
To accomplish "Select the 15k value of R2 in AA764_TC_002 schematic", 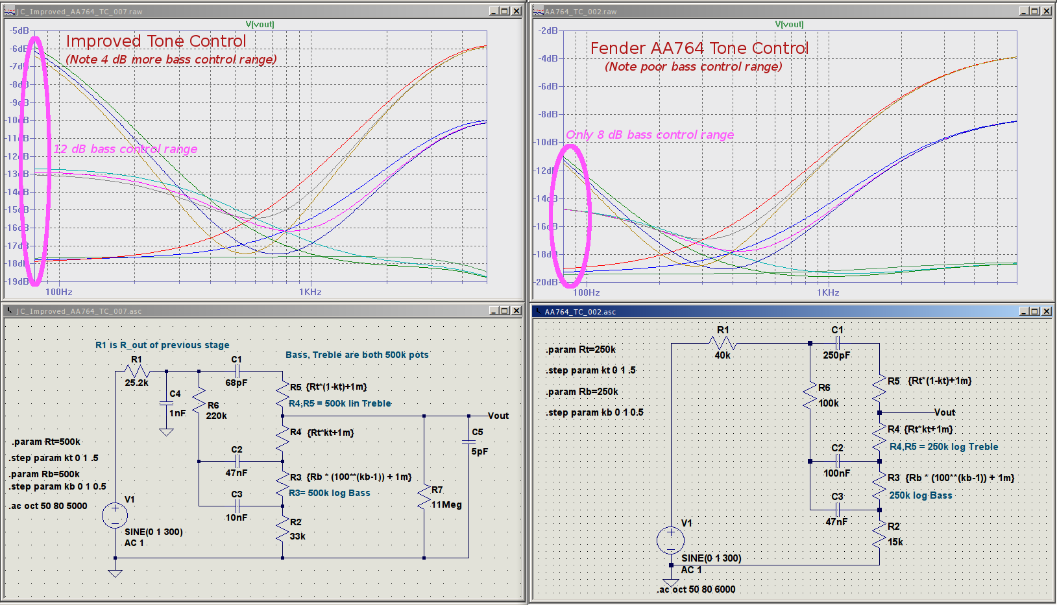I will [895, 542].
